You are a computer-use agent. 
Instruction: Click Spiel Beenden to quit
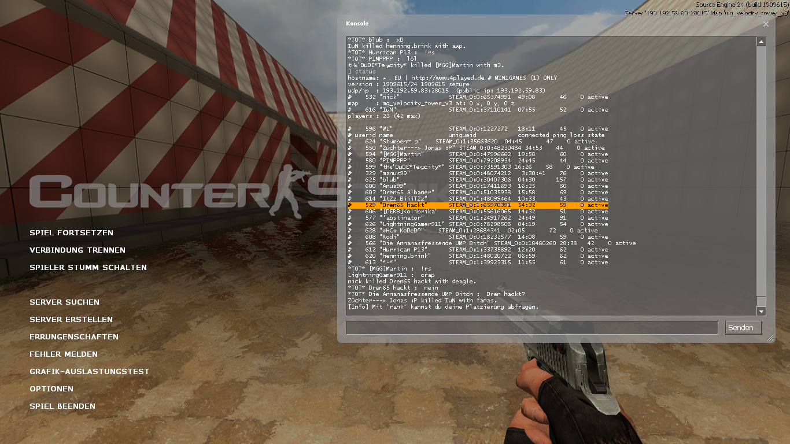click(62, 406)
